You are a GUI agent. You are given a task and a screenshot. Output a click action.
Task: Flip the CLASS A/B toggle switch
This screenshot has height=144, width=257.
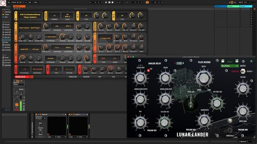click(243, 71)
